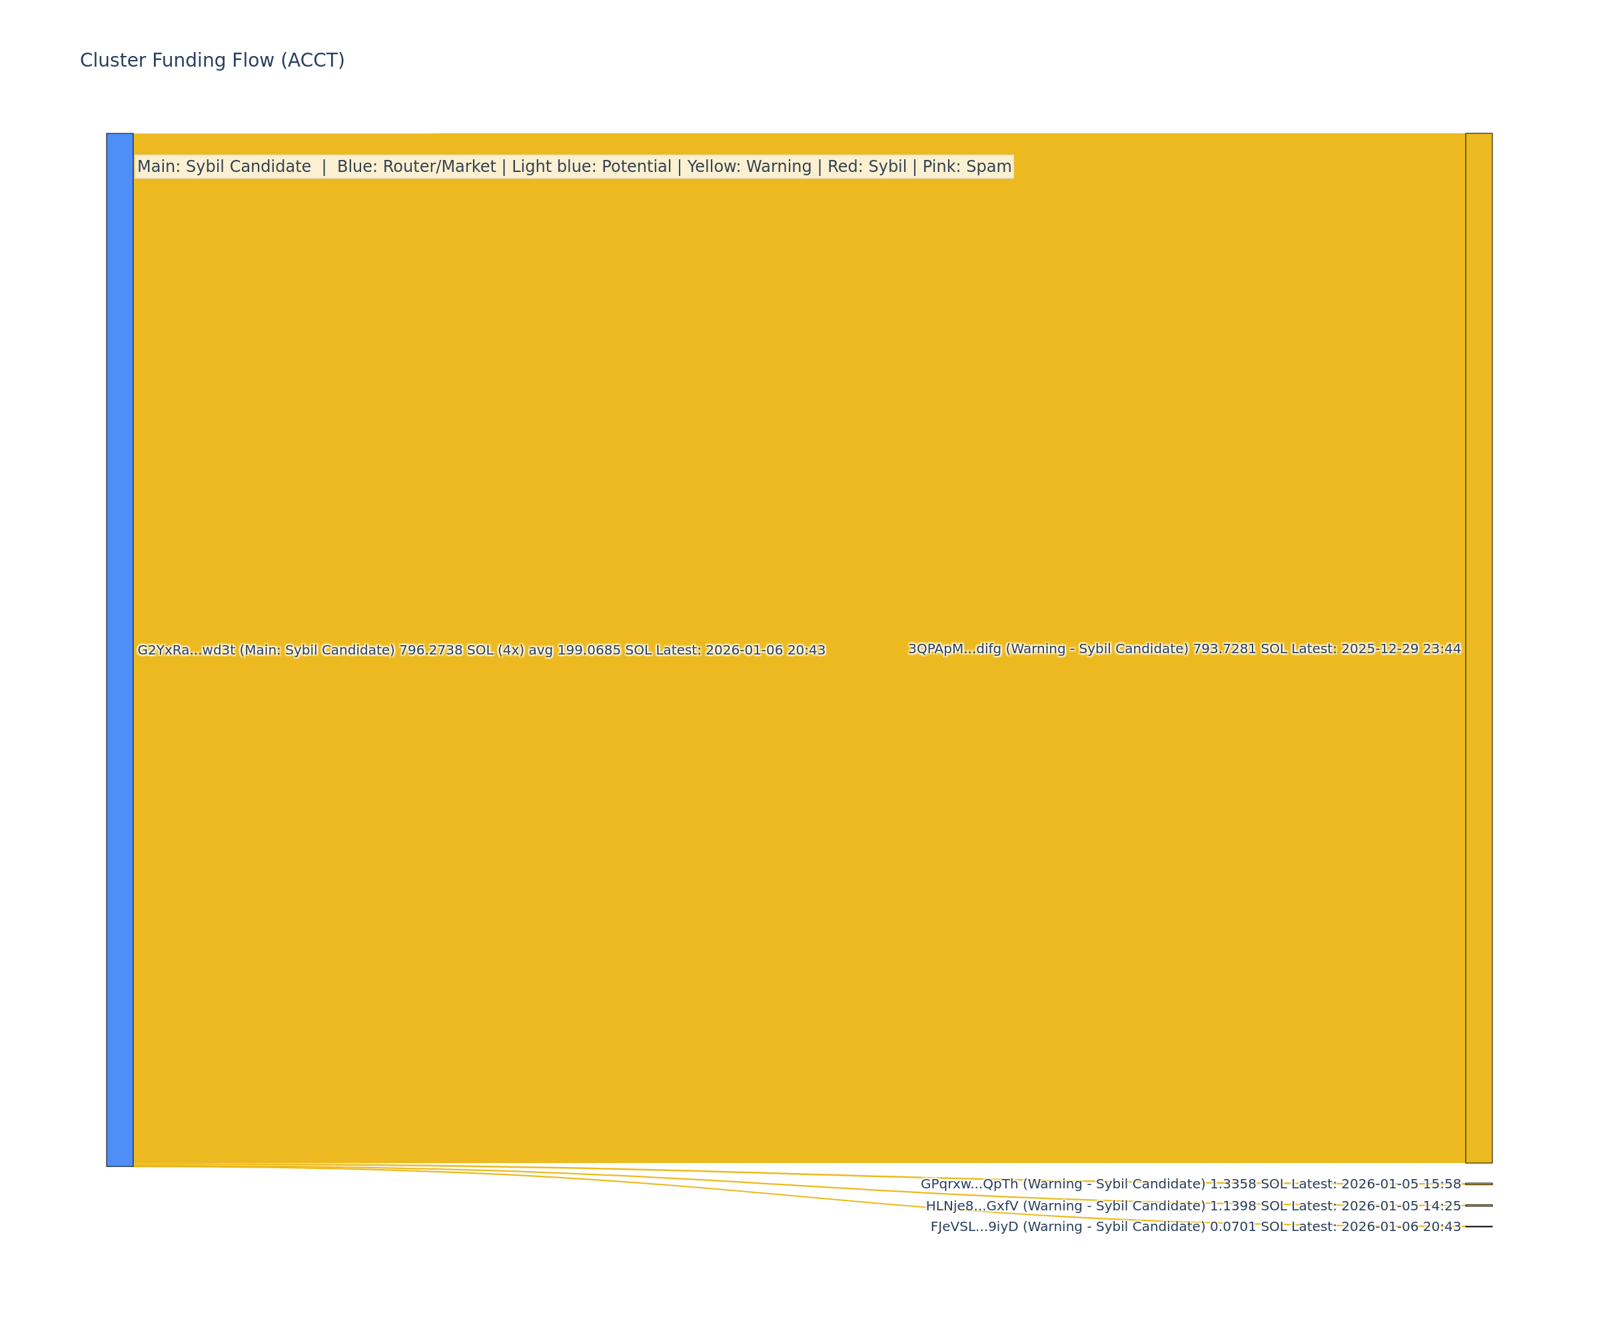
Task: Click 'Yellow: Warning' legend text
Action: [x=750, y=167]
